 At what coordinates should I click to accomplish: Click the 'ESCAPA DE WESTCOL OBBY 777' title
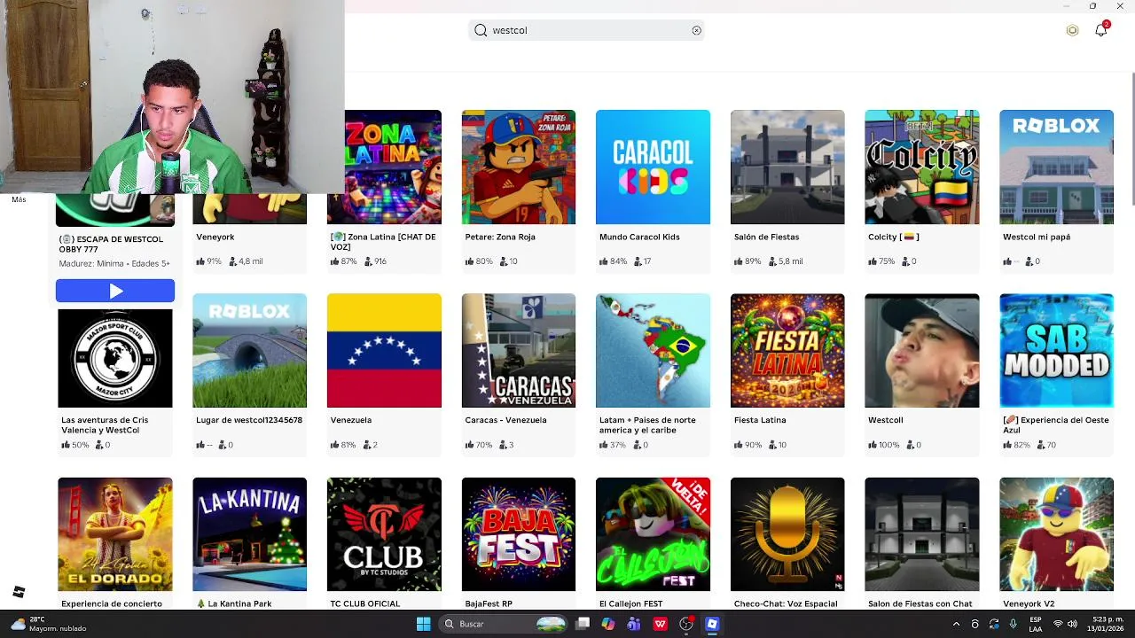point(111,245)
